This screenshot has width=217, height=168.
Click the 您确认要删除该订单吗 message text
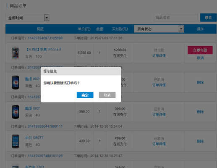pos(61,83)
